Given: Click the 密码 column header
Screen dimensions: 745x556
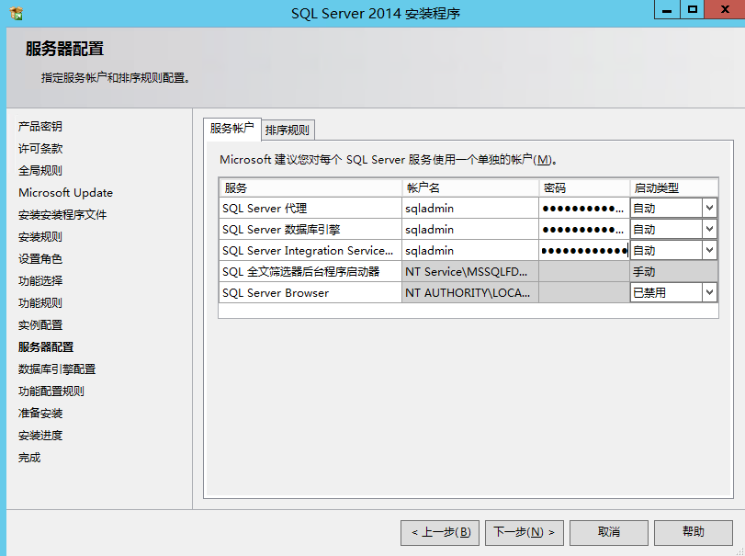Looking at the screenshot, I should (x=584, y=188).
